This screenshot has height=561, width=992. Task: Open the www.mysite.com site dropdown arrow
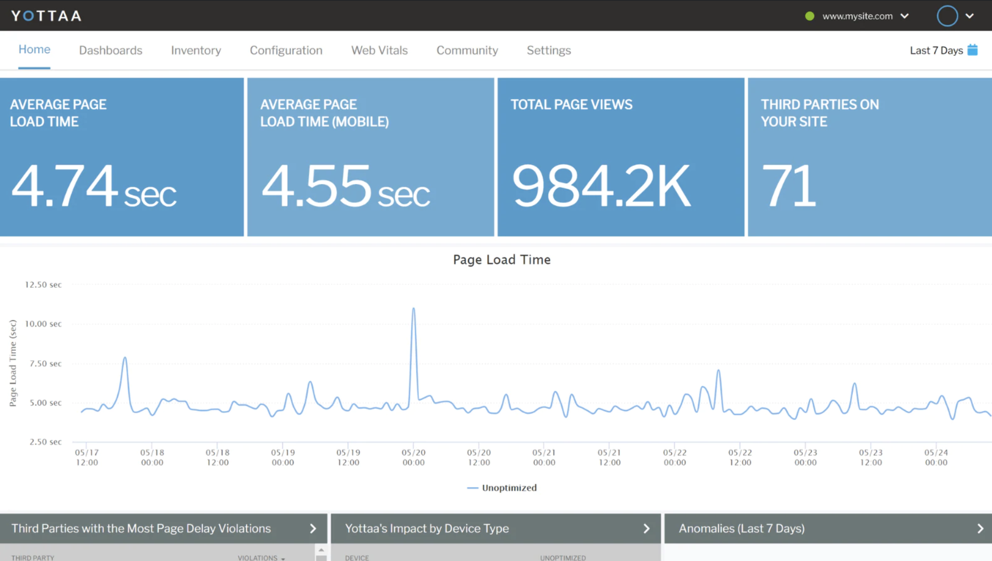(904, 16)
